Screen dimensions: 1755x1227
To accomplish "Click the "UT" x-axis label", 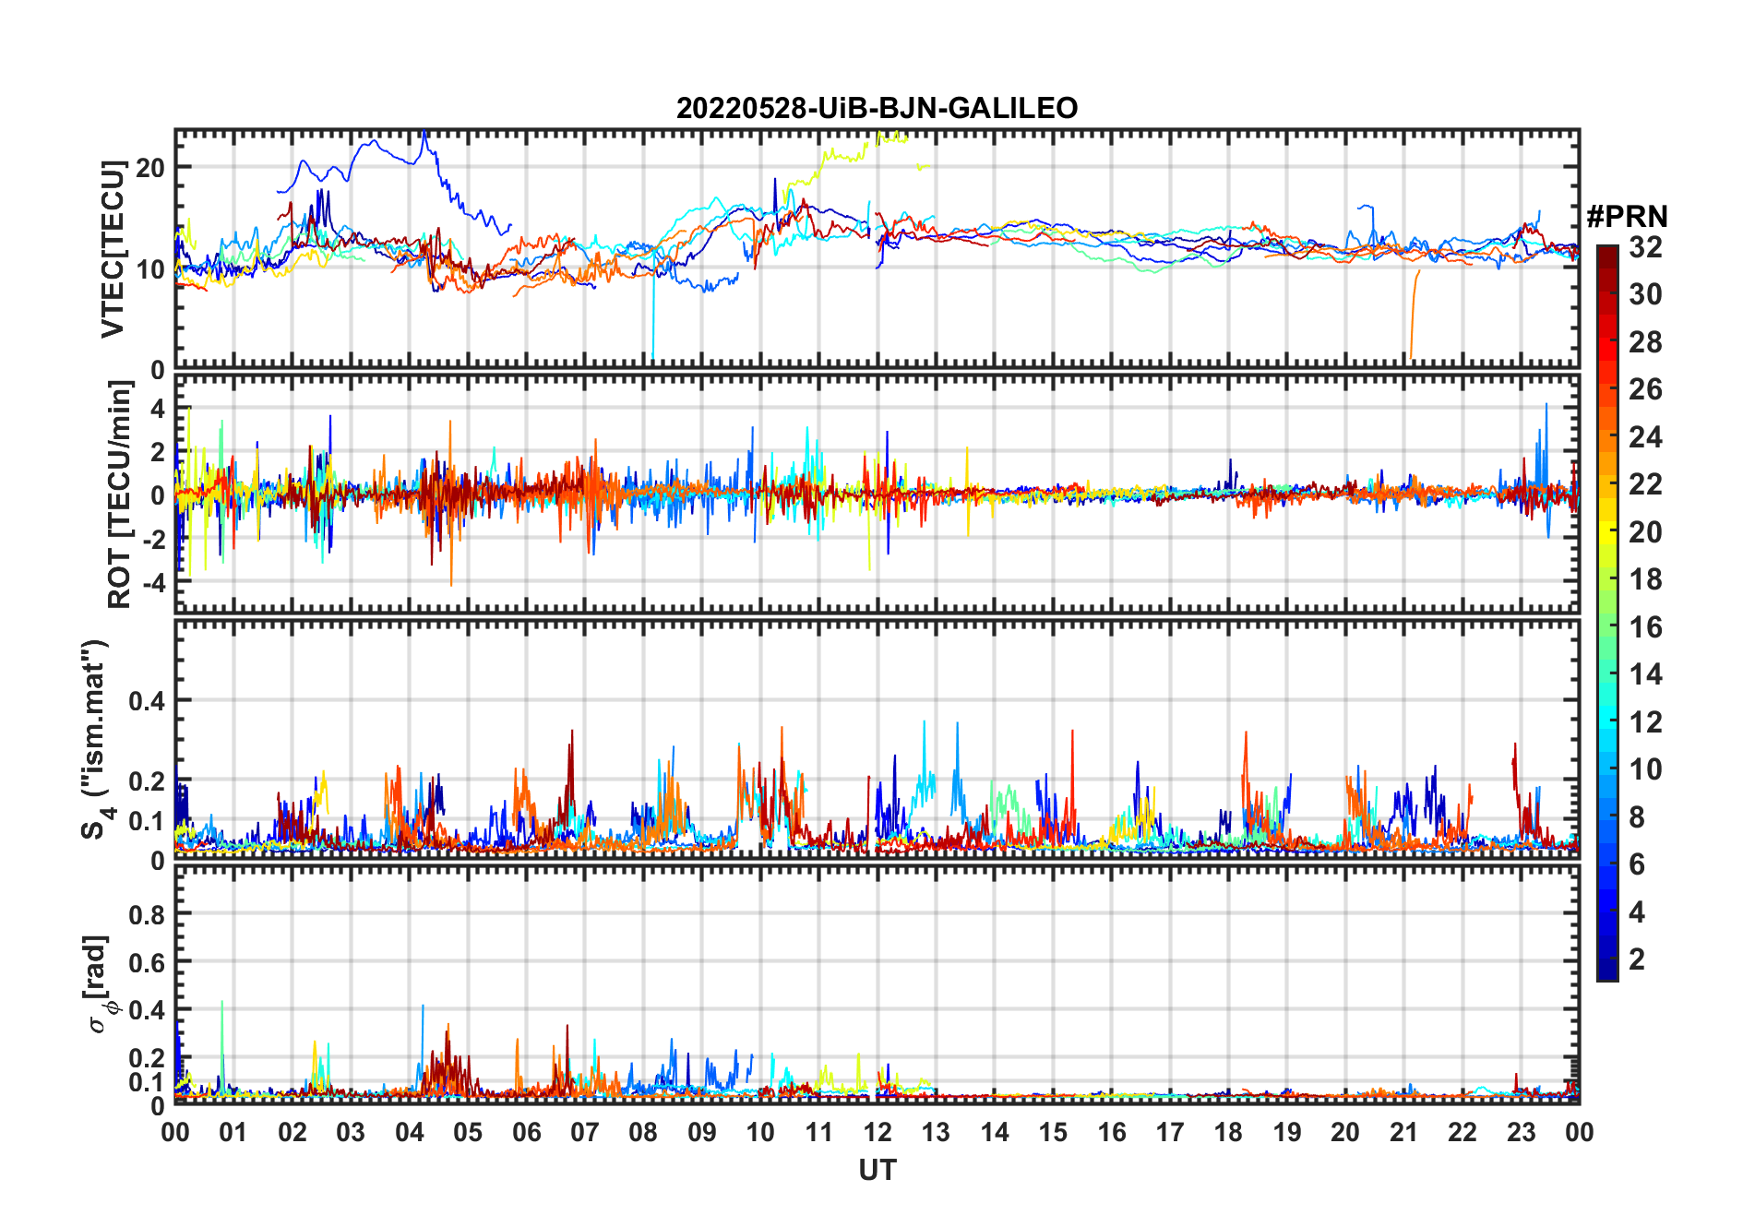I will 877,1170.
